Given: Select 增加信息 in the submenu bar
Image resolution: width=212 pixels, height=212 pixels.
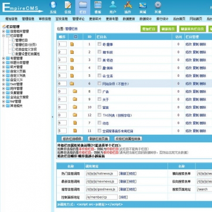Looking at the screenshot, I should coord(11,19).
